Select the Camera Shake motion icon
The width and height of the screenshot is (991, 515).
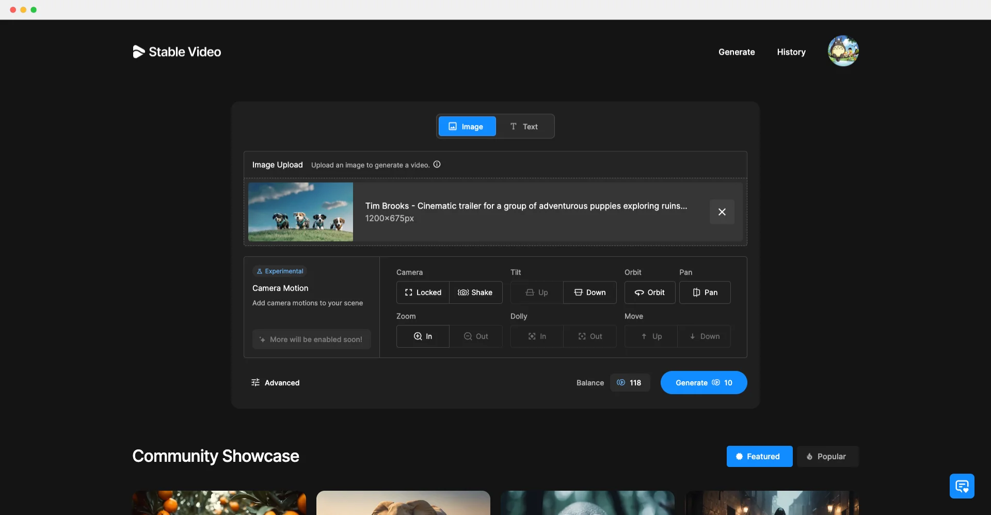point(464,292)
